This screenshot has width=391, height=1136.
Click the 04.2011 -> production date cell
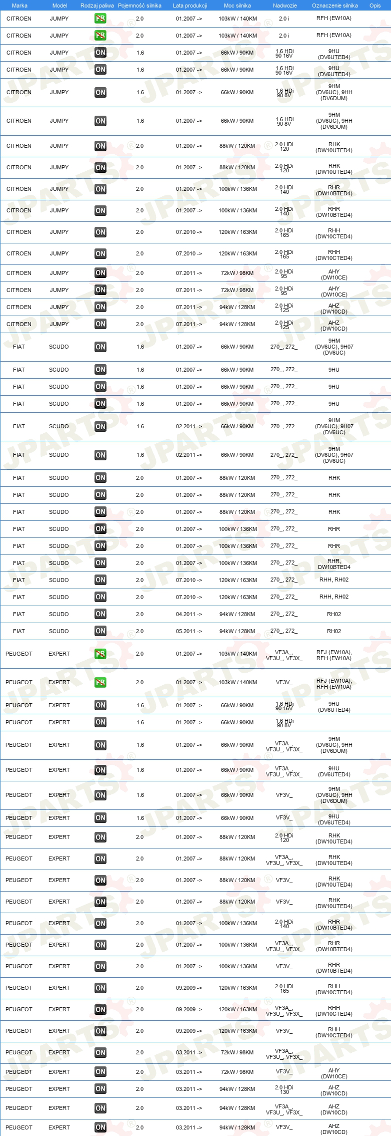[189, 614]
